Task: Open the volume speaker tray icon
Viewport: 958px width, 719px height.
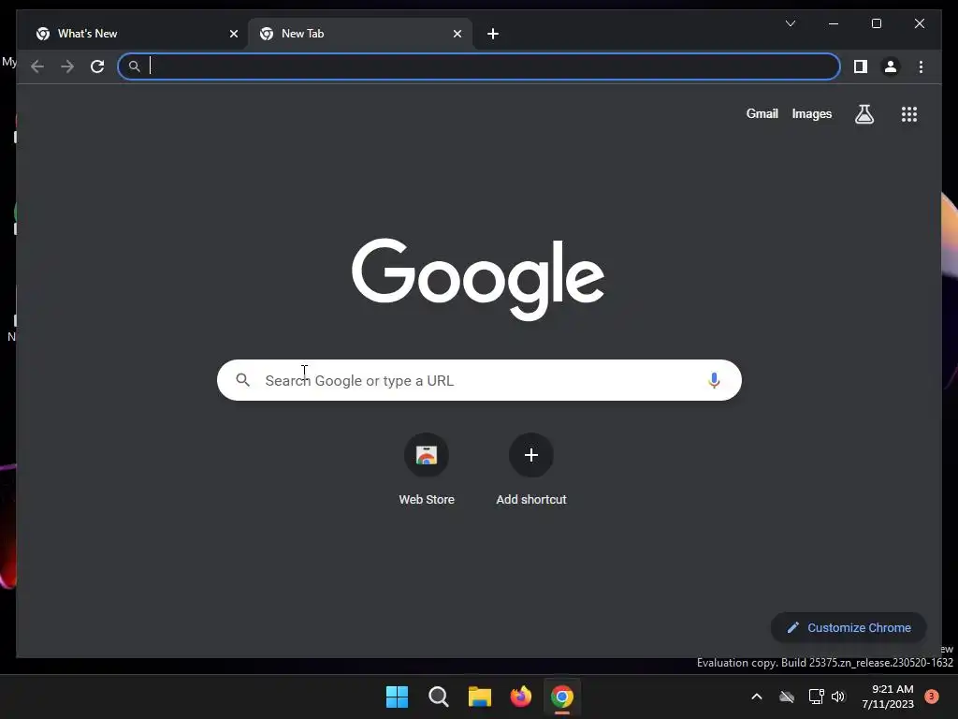Action: click(838, 697)
